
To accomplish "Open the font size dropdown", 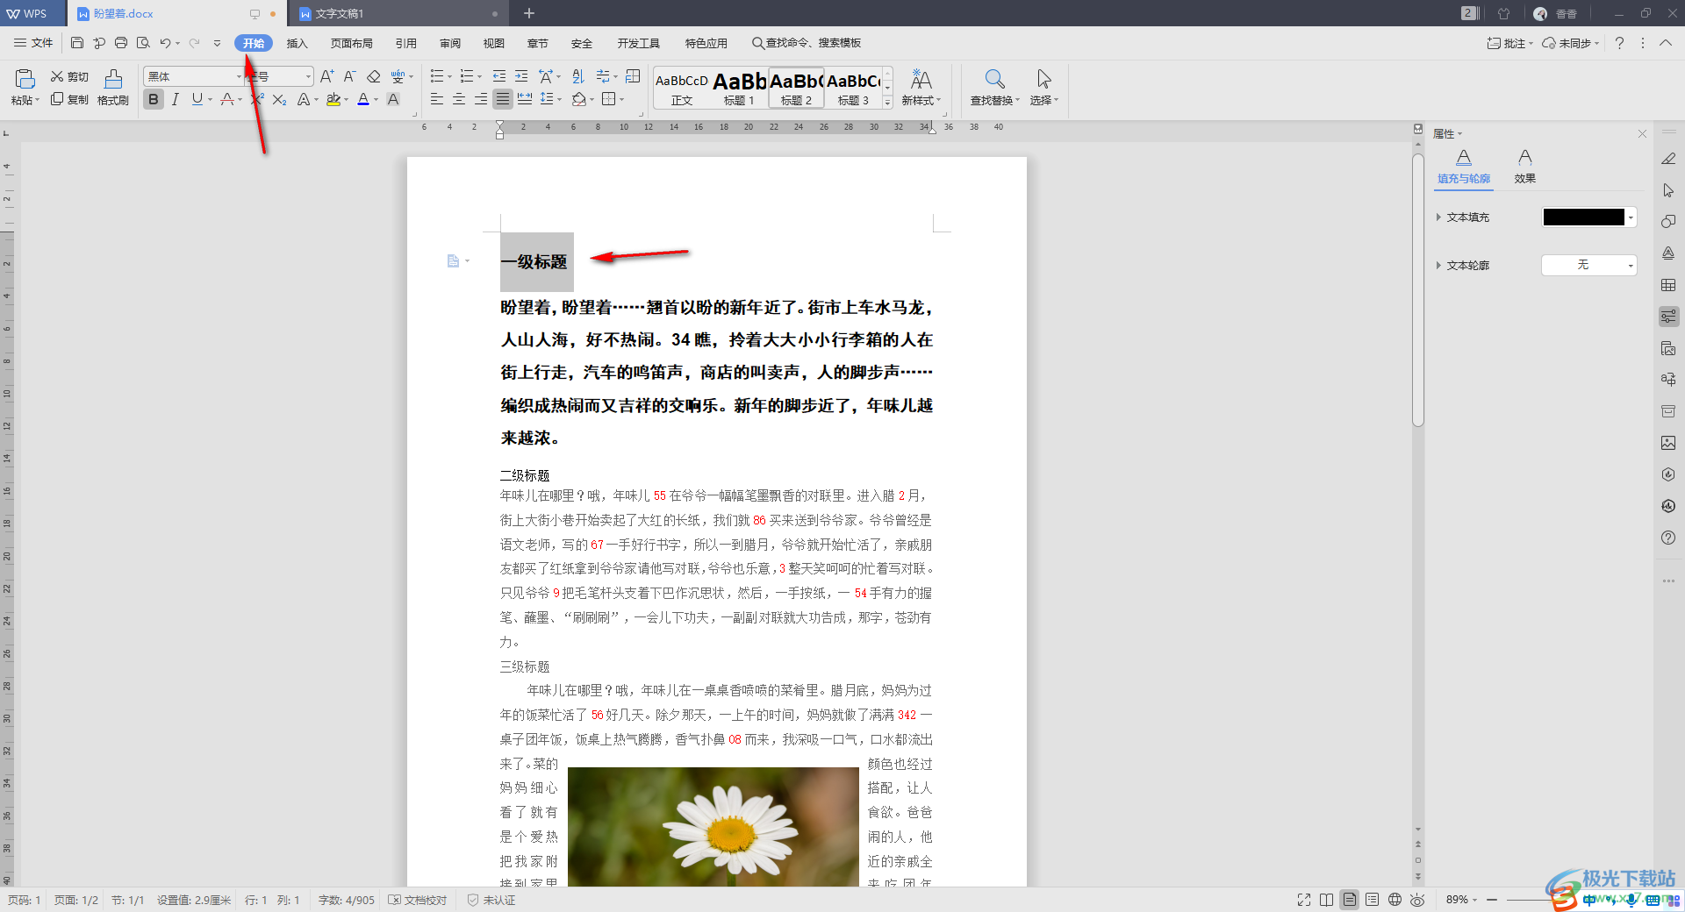I will coord(308,77).
